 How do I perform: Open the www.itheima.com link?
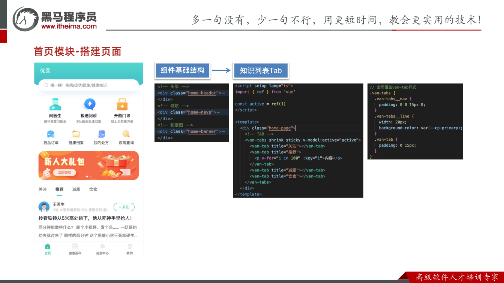(69, 26)
